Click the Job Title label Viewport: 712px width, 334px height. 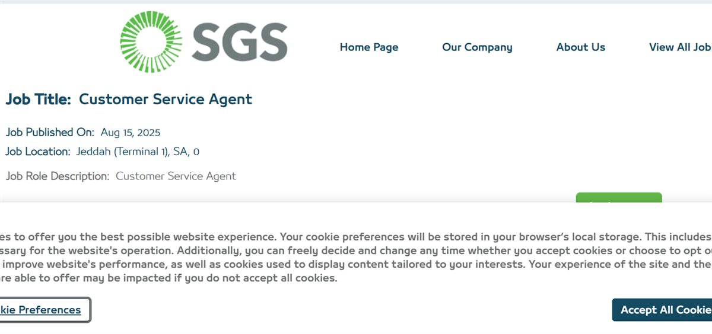pos(39,99)
